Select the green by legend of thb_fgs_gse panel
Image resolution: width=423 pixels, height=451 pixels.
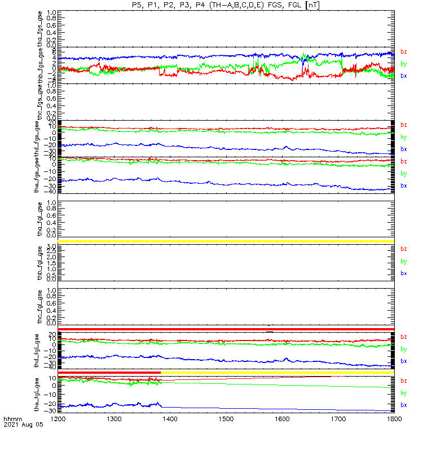click(404, 64)
